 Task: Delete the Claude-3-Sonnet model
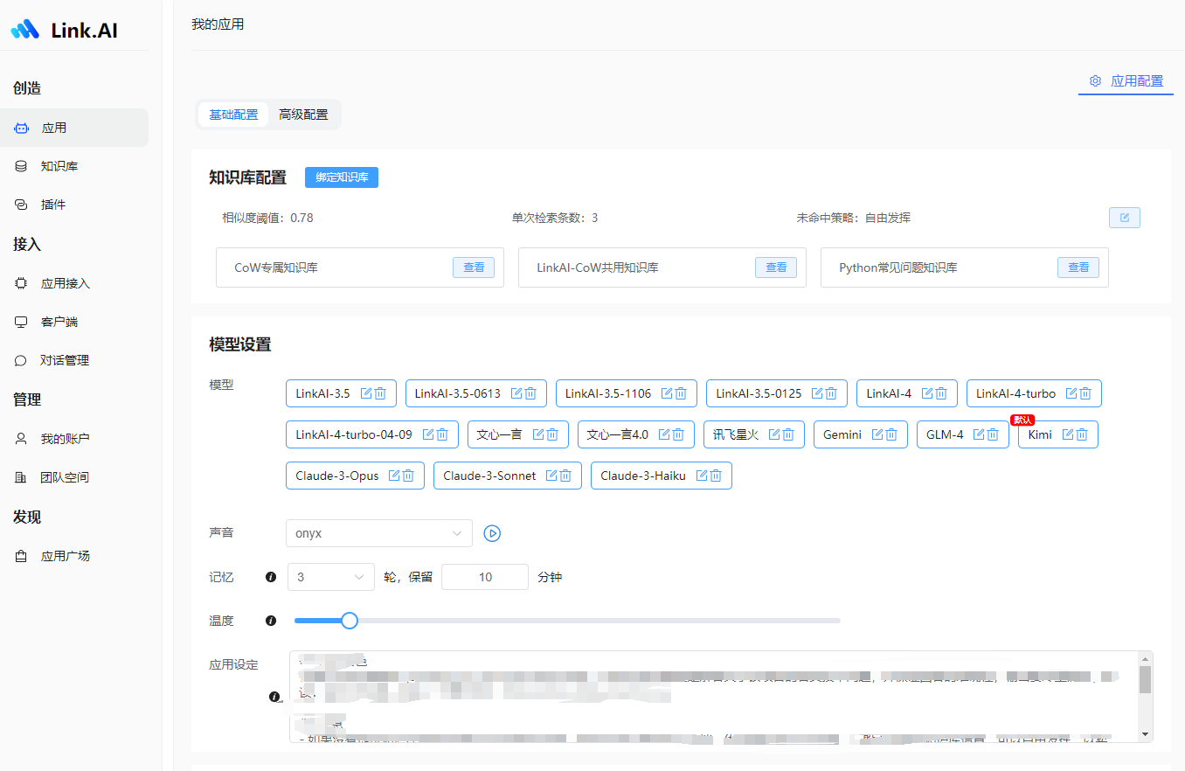coord(566,476)
